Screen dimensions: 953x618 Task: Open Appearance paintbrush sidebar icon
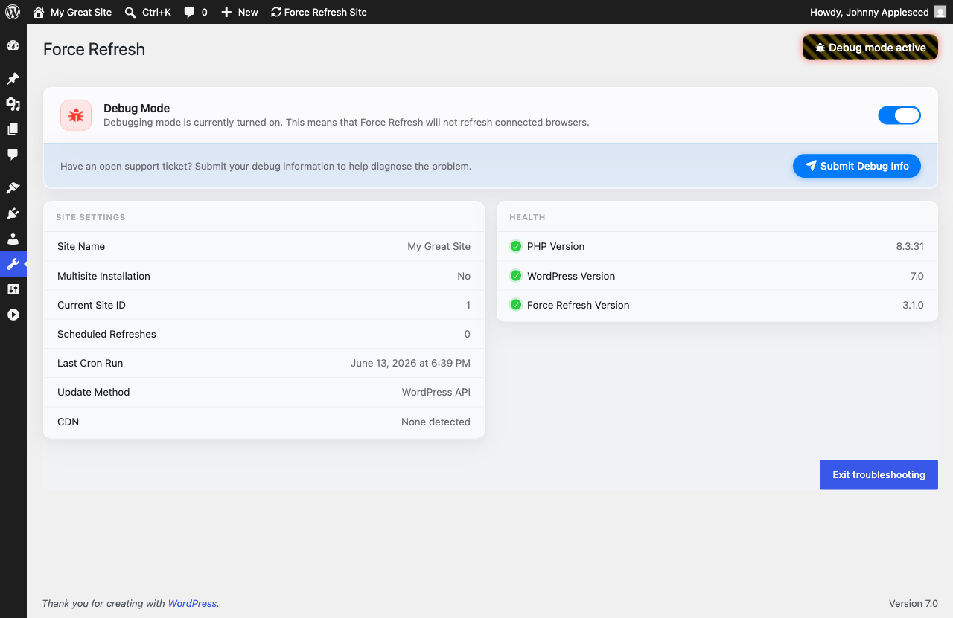[13, 188]
